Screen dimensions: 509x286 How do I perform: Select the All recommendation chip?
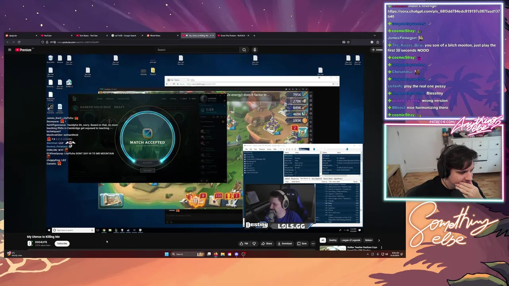click(322, 240)
